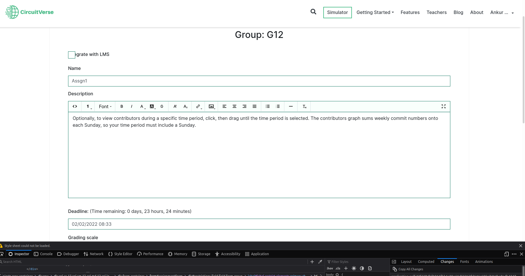This screenshot has height=276, width=525.
Task: Insert an image into the description
Action: (211, 106)
